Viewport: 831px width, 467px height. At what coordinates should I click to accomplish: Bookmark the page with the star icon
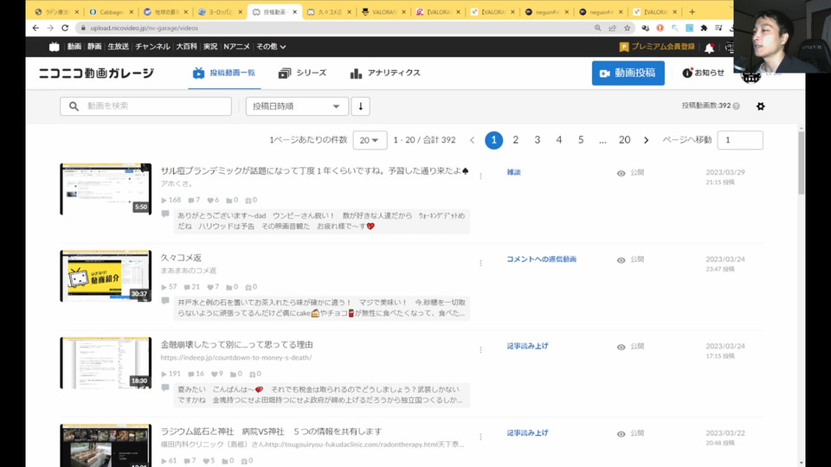coord(627,28)
